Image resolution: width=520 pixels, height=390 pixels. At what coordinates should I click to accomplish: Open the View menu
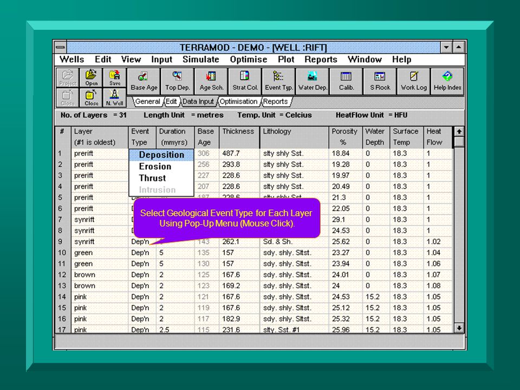[x=131, y=60]
